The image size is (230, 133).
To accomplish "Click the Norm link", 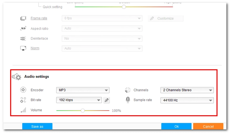I will [35, 48].
